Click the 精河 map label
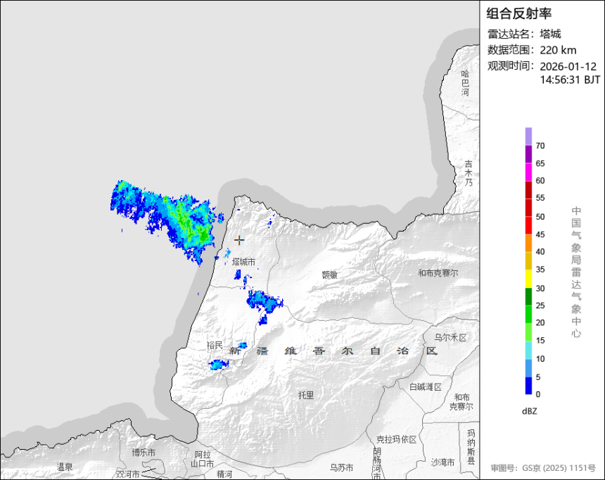 [x=224, y=474]
